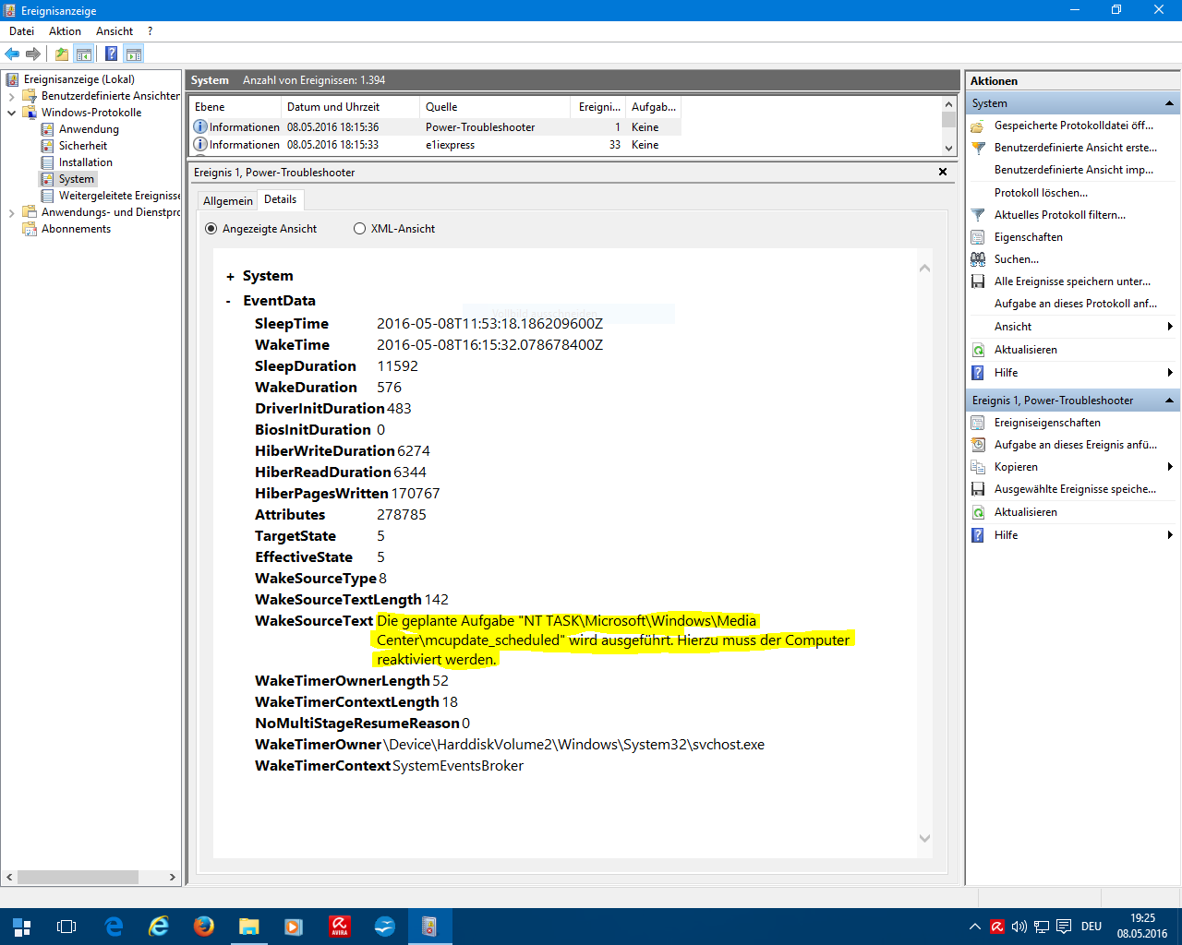The height and width of the screenshot is (945, 1182).
Task: Open the Datei menu
Action: pos(21,31)
